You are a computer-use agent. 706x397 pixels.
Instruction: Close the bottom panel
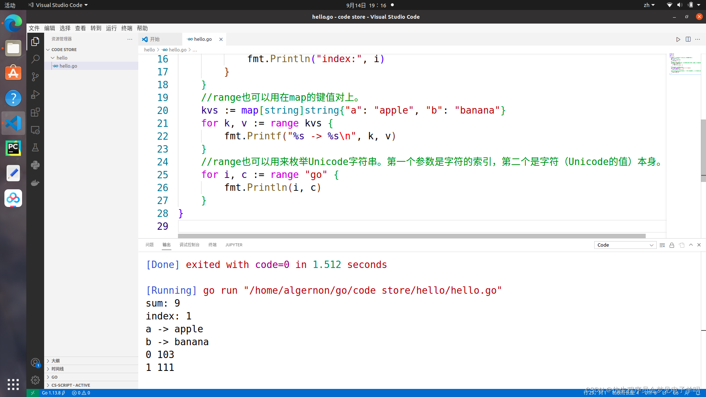(x=699, y=245)
